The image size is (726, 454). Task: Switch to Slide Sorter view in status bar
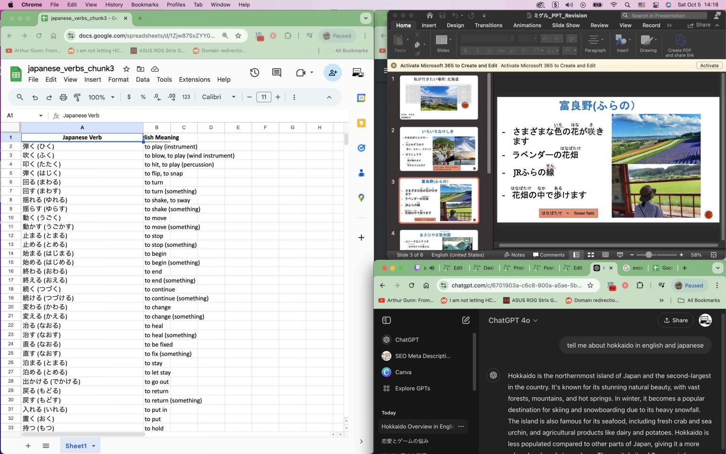coord(591,254)
